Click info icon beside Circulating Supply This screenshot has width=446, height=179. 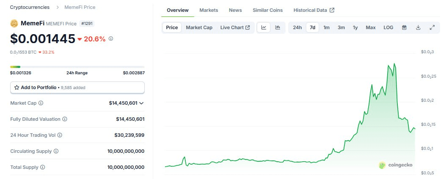56,151
